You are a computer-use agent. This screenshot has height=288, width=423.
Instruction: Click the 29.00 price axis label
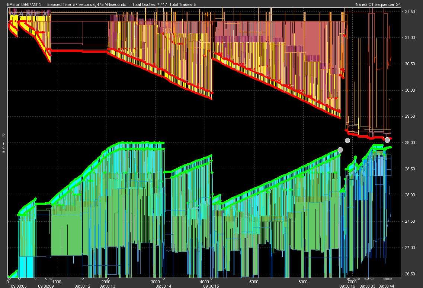click(410, 143)
